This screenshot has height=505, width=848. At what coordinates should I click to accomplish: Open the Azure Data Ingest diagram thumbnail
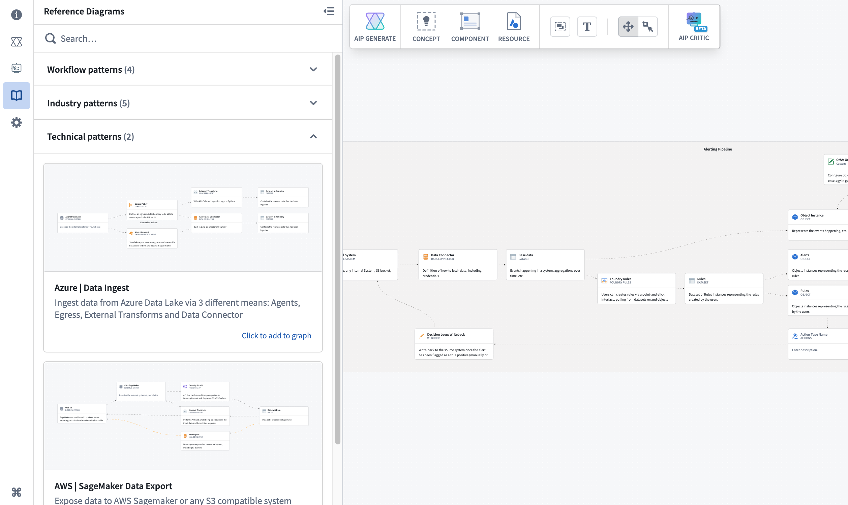point(183,217)
